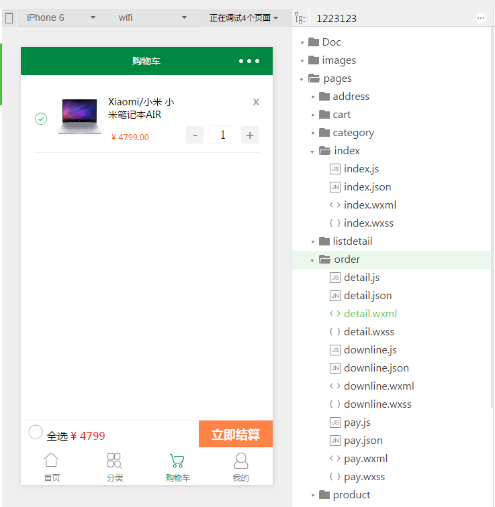Open the 正在调试4个页面 dropdown
The image size is (495, 507).
[243, 18]
